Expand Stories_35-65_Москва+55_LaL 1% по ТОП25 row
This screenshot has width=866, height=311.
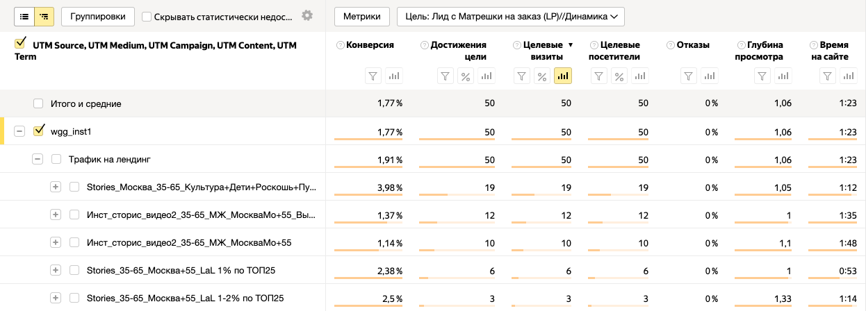tap(56, 270)
